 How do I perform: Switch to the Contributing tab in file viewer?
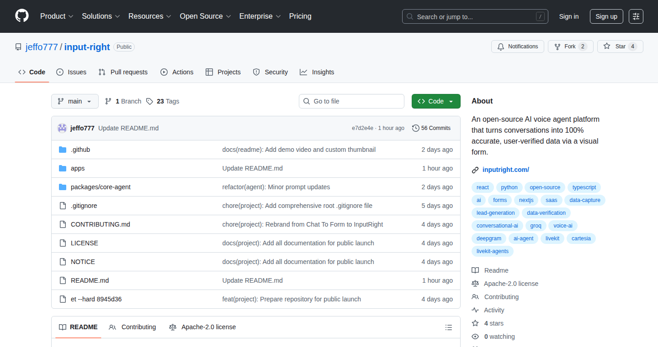pyautogui.click(x=133, y=327)
